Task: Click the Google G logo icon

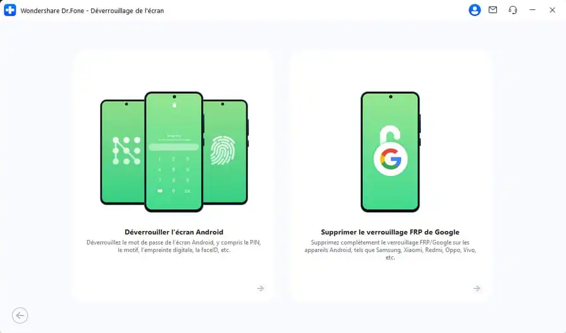Action: 391,159
